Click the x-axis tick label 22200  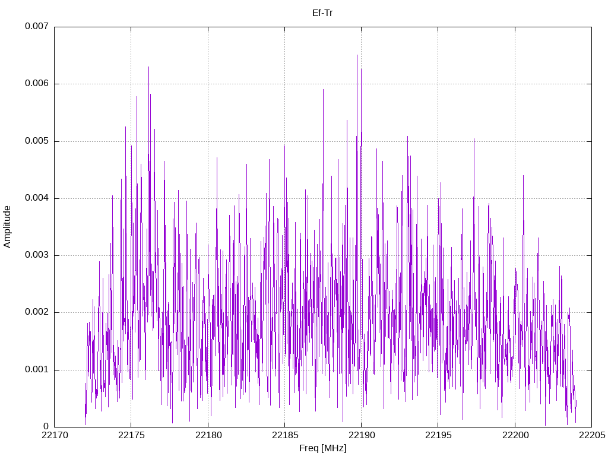point(515,435)
